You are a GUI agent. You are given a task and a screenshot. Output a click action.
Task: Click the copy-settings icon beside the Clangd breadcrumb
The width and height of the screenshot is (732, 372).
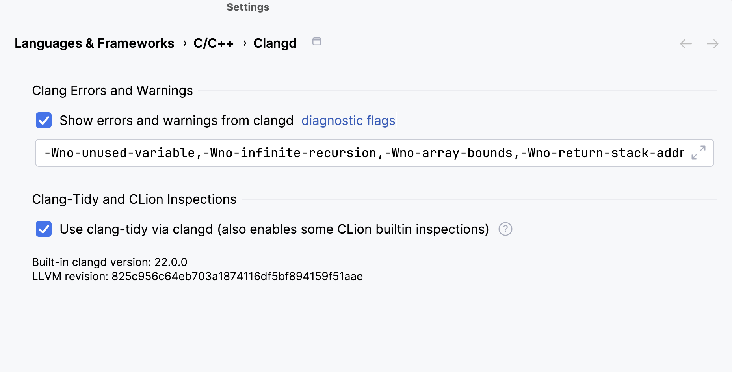317,41
